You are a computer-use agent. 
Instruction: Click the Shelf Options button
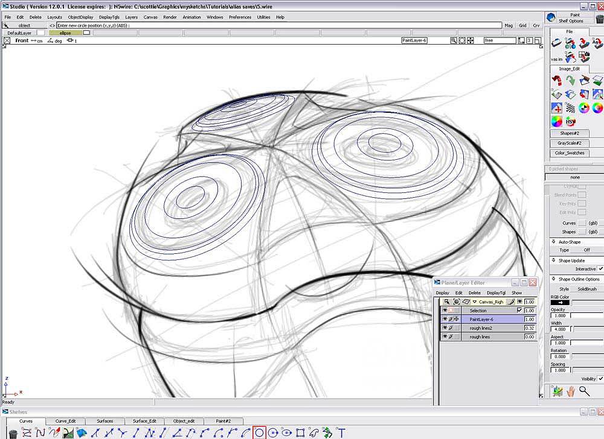pyautogui.click(x=571, y=21)
